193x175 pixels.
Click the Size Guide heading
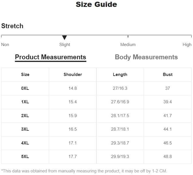[96, 4]
